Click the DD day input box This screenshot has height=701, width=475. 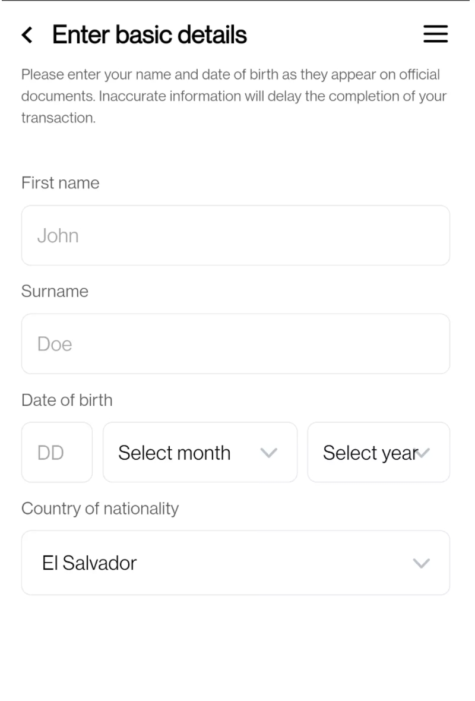(57, 453)
